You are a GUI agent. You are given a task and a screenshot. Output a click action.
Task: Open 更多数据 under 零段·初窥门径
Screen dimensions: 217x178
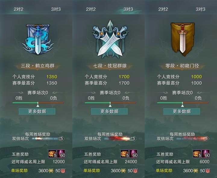point(182,111)
